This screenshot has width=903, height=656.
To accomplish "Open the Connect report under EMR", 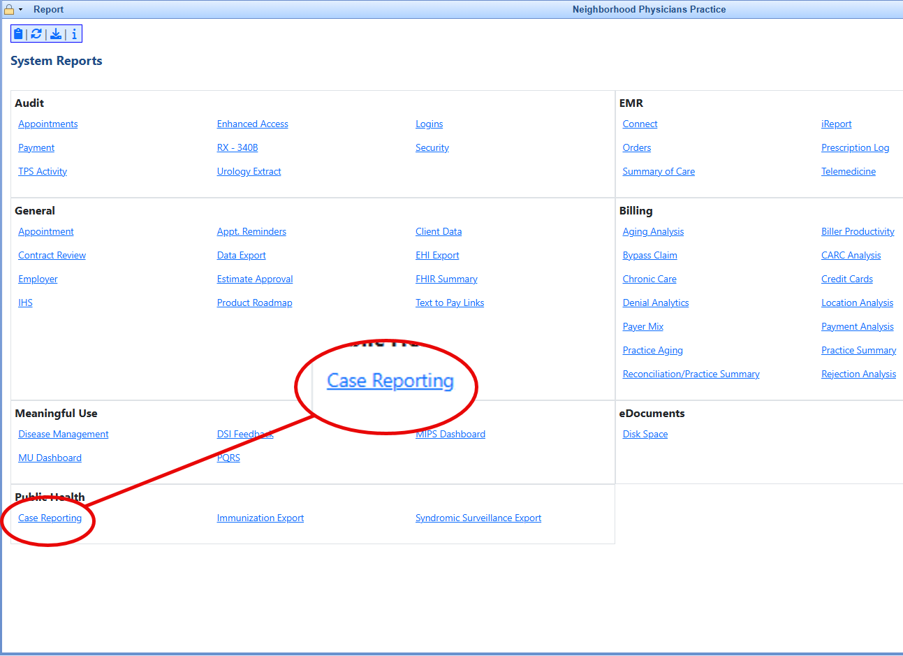I will (640, 124).
